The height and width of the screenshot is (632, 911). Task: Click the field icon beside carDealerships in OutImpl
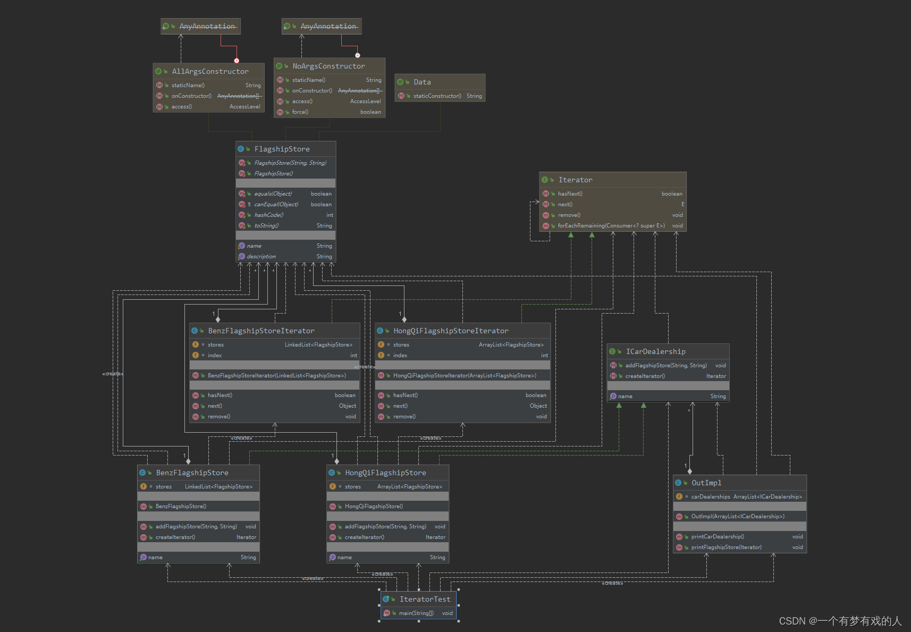click(679, 496)
